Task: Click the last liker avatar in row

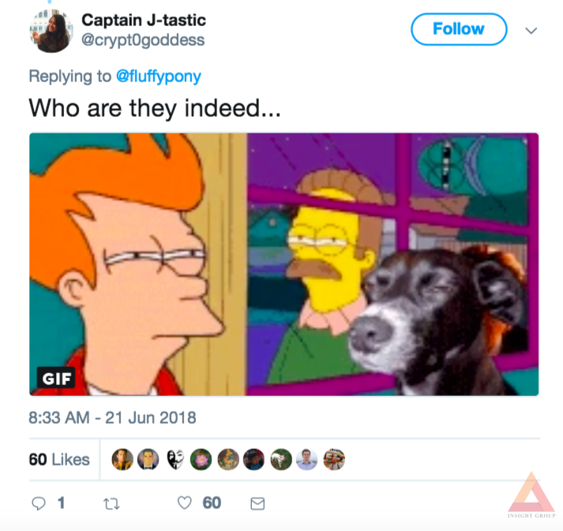Action: (334, 459)
